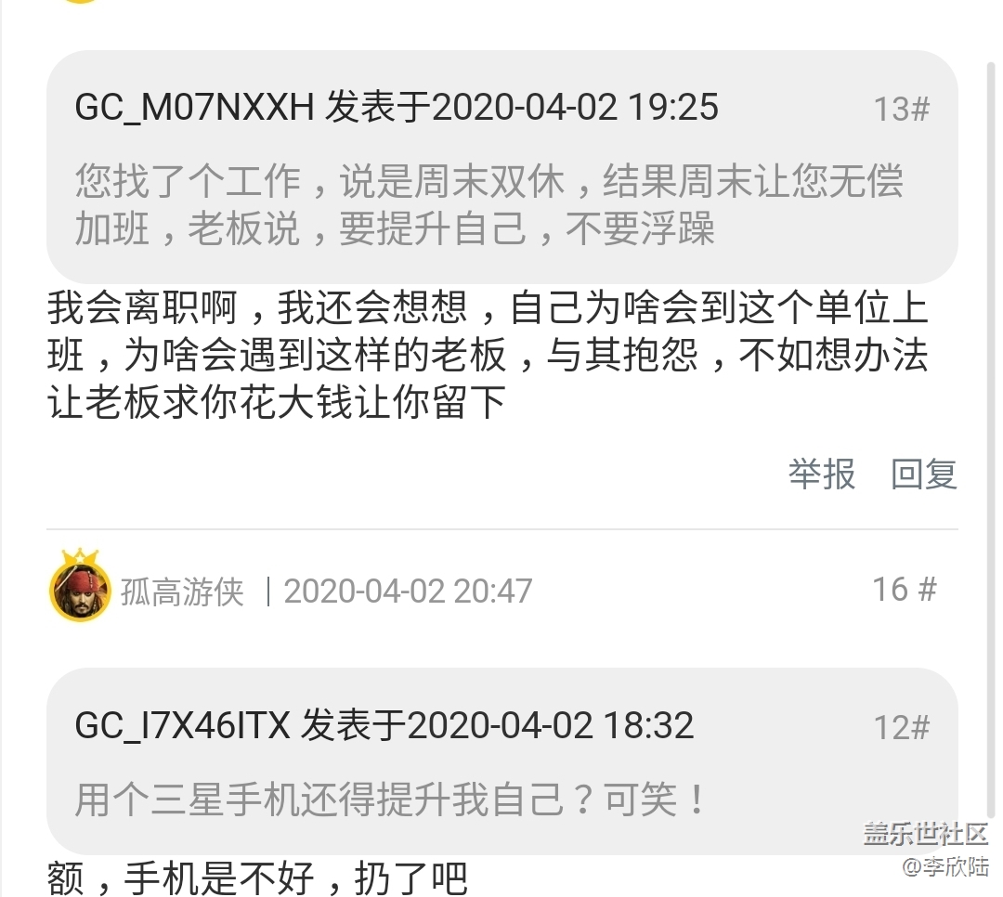Click the 回复 reply link
Viewport: 1003px width, 897px height.
pos(924,474)
